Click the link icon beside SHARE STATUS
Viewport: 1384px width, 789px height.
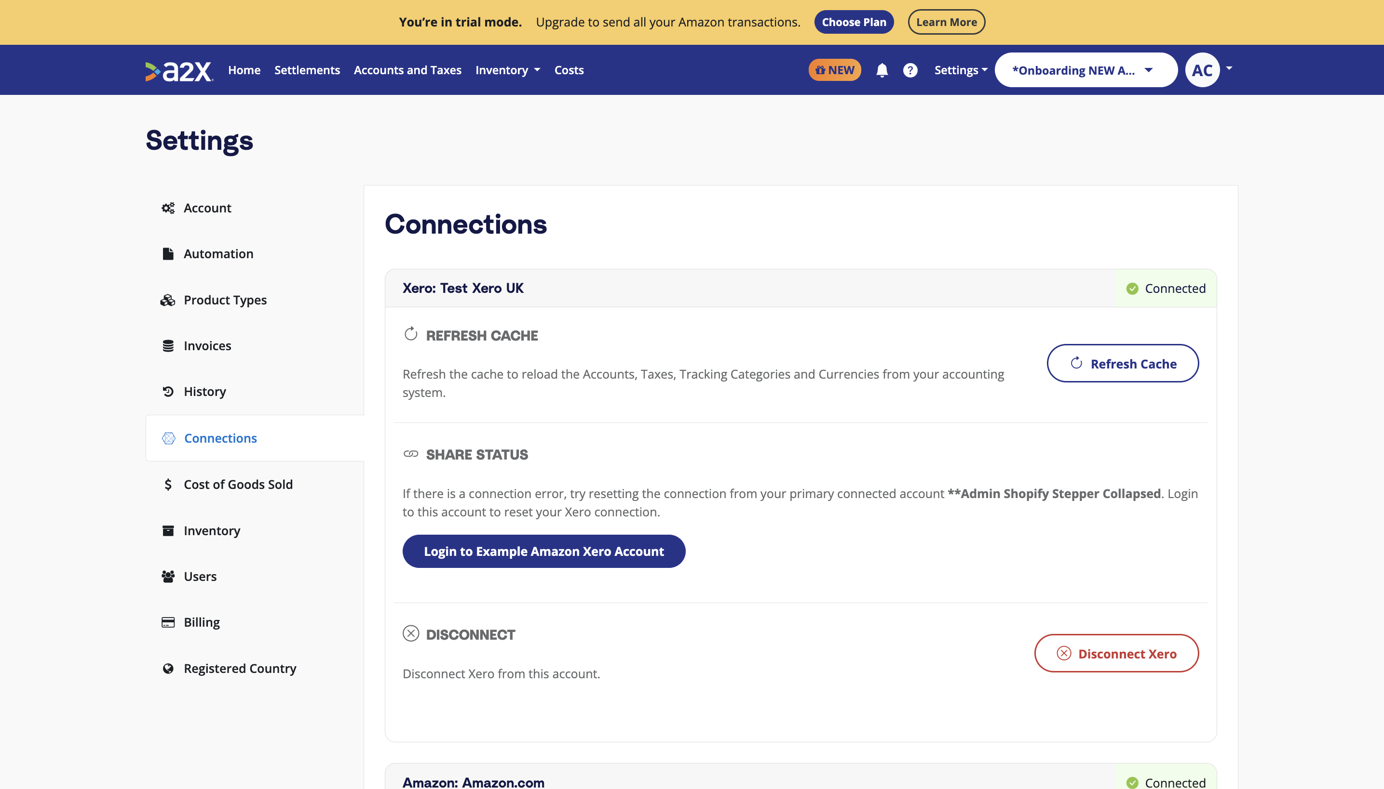tap(411, 454)
